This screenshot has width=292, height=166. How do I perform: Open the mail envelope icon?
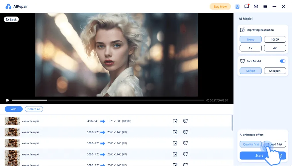(x=256, y=7)
